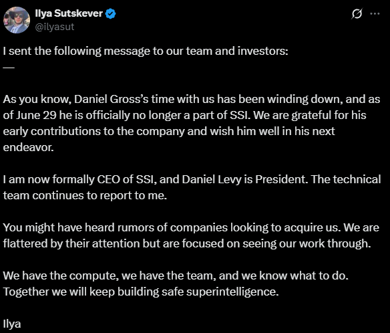Open Ilya Sutskever's profile avatar
The height and width of the screenshot is (333, 390).
pyautogui.click(x=17, y=20)
